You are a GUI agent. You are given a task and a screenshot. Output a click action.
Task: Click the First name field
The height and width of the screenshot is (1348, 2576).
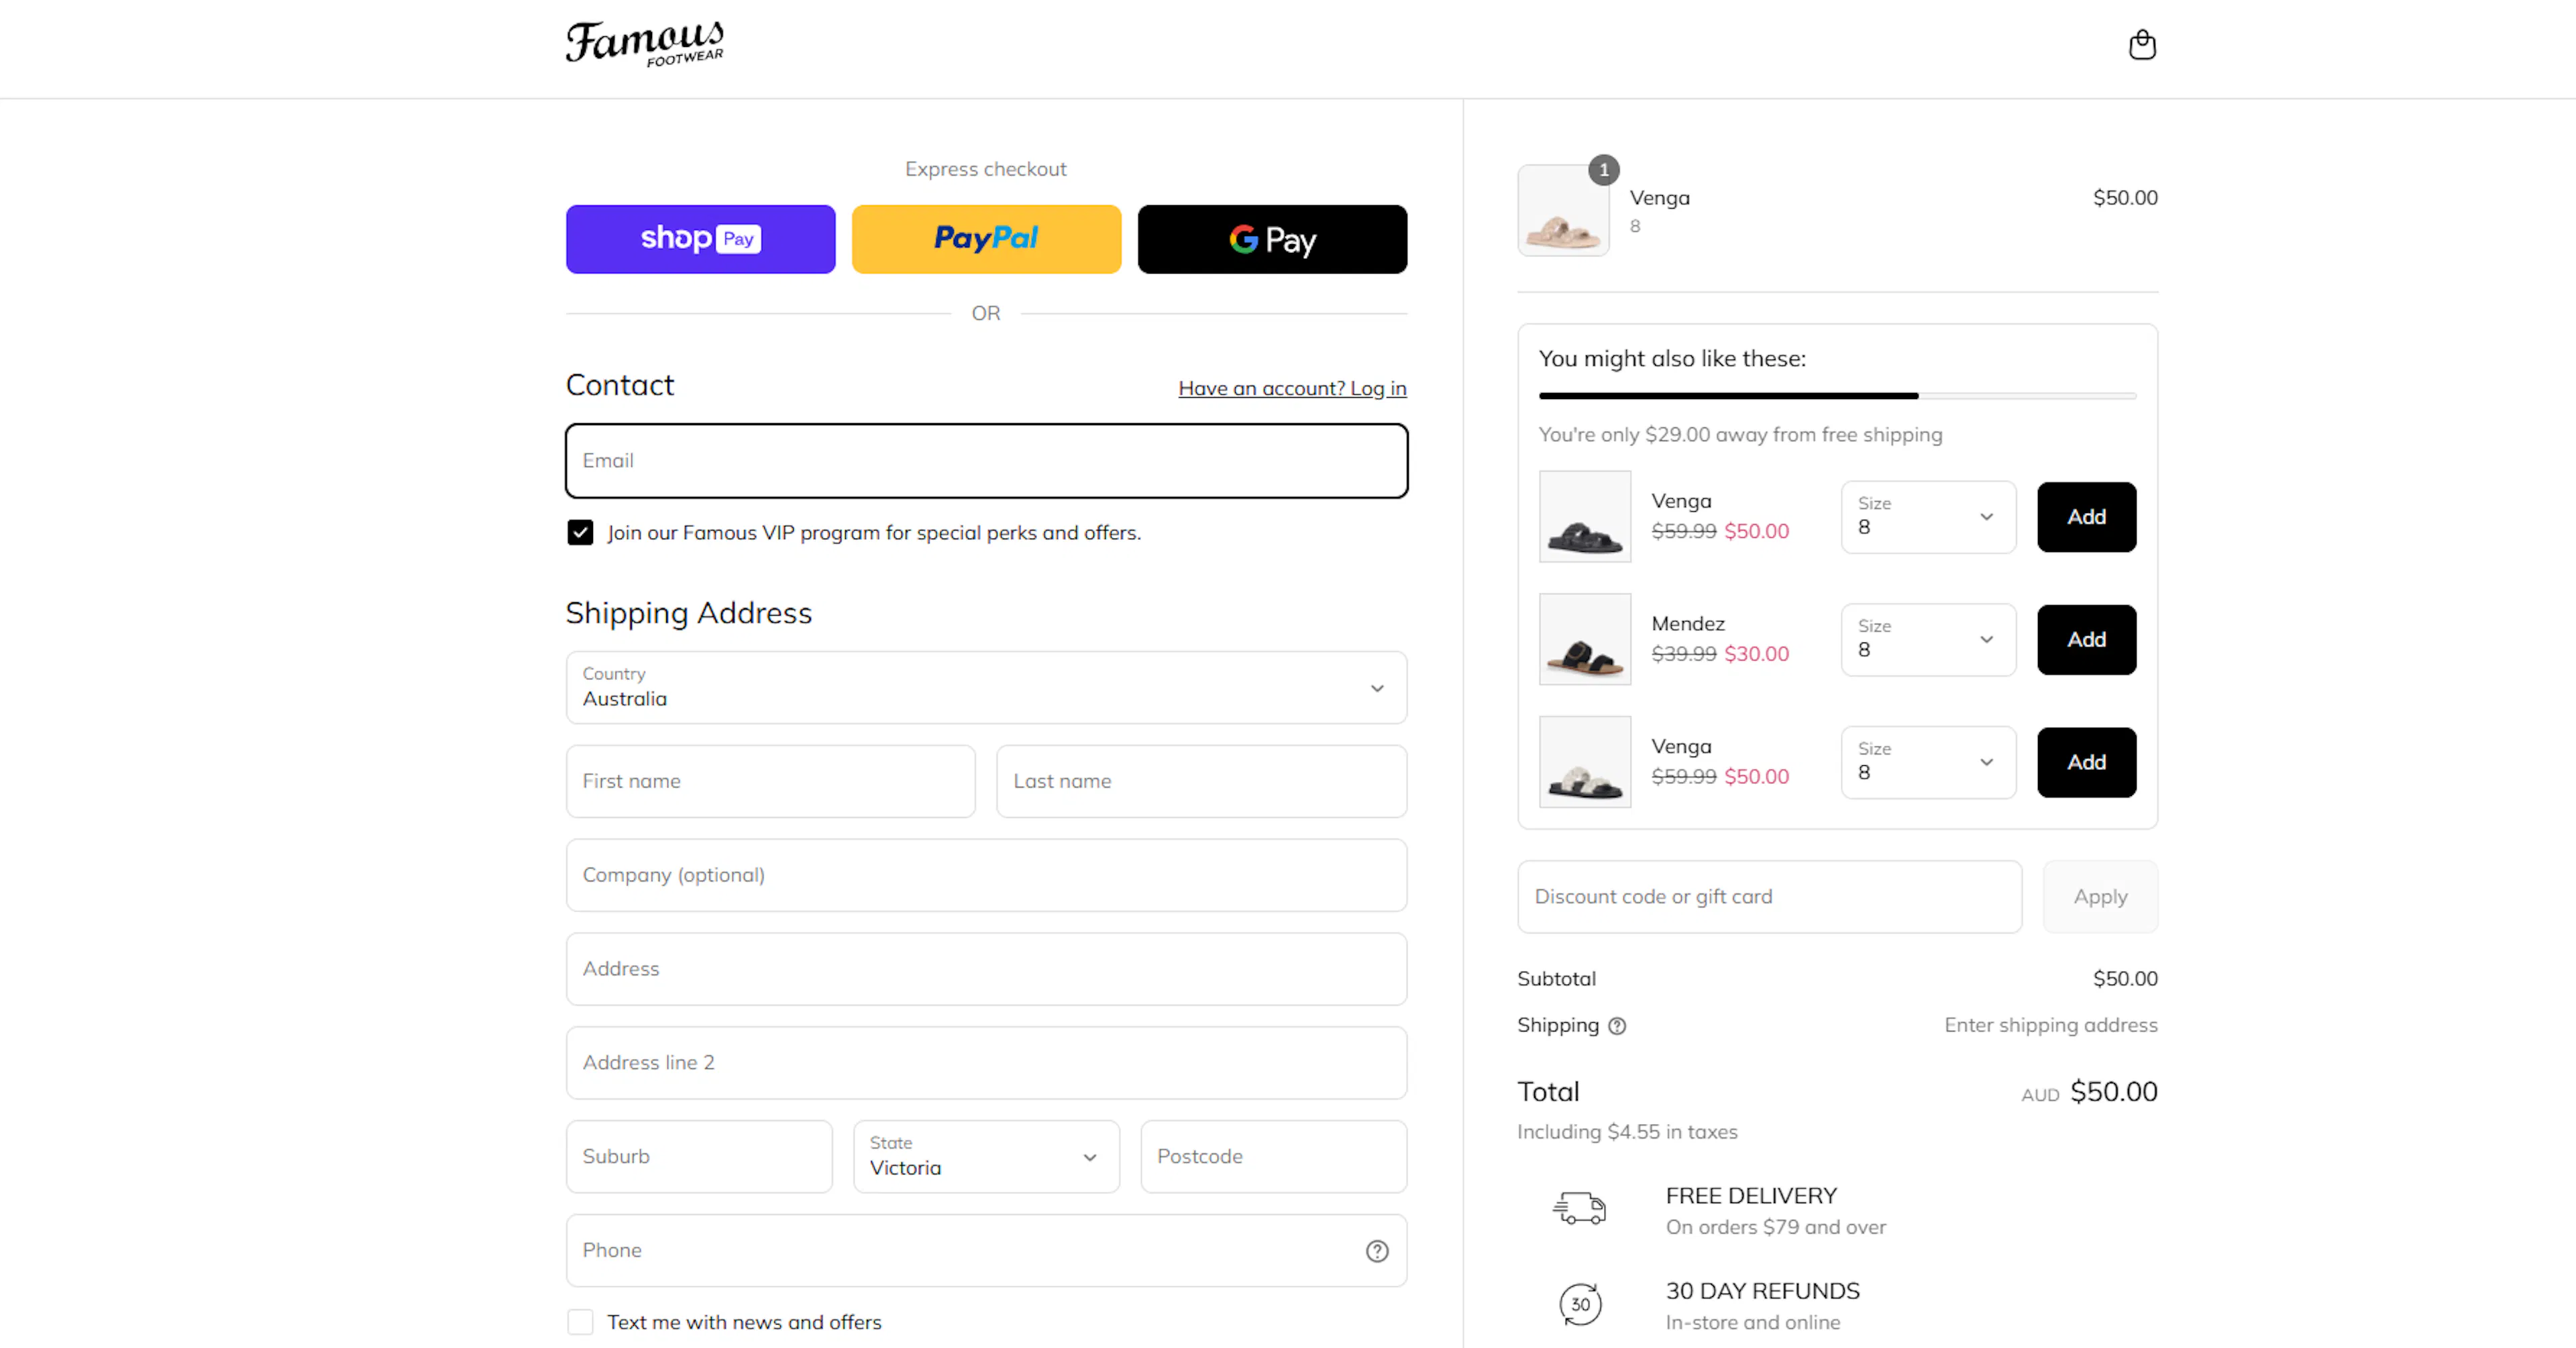[770, 782]
